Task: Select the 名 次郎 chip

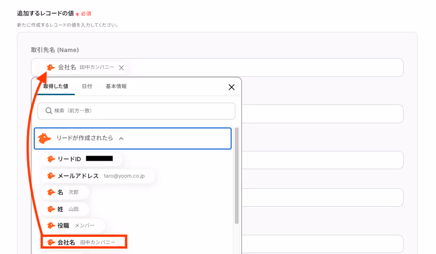Action: 65,192
